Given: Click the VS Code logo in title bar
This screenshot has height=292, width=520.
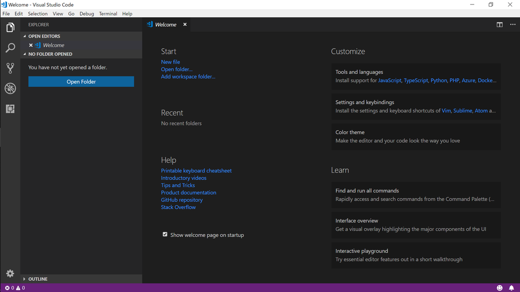Looking at the screenshot, I should (x=4, y=5).
